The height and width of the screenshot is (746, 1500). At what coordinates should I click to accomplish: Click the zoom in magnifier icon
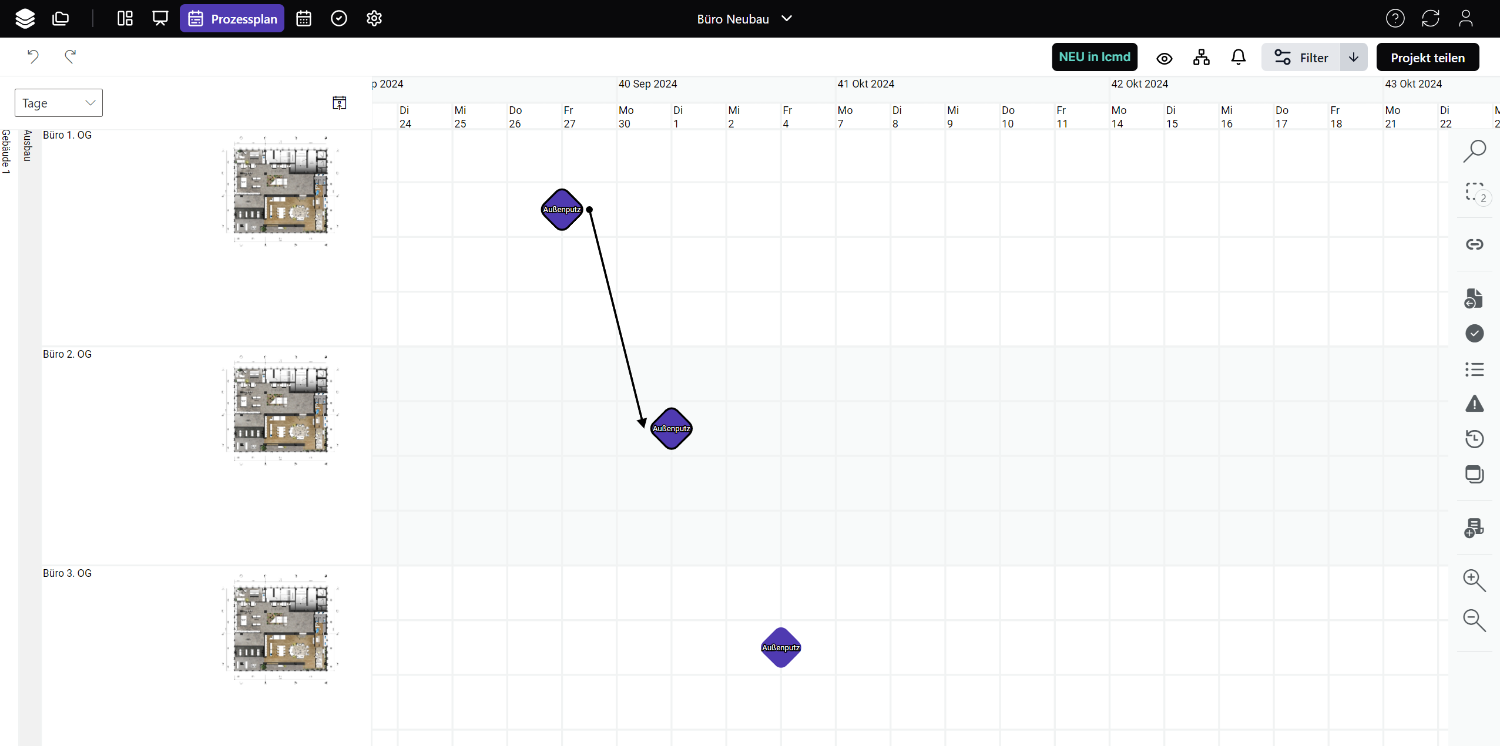1474,580
